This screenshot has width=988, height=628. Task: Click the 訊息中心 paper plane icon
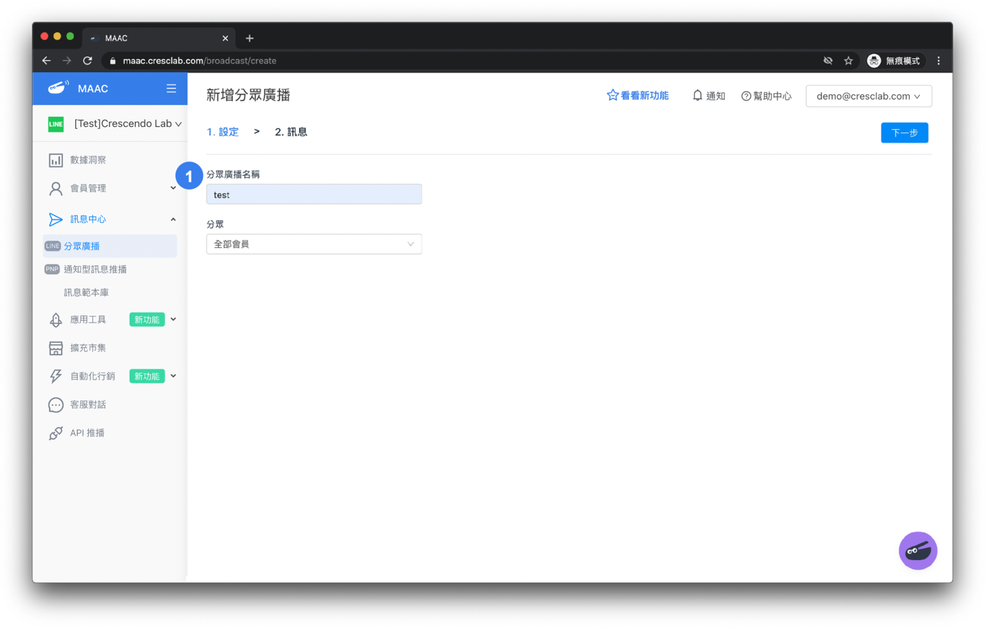tap(56, 220)
